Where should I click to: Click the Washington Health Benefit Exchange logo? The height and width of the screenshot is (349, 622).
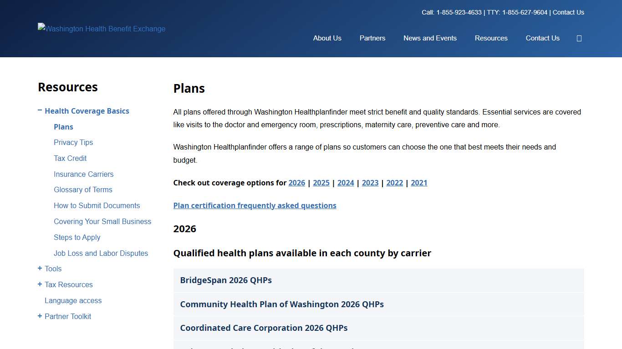click(x=101, y=29)
